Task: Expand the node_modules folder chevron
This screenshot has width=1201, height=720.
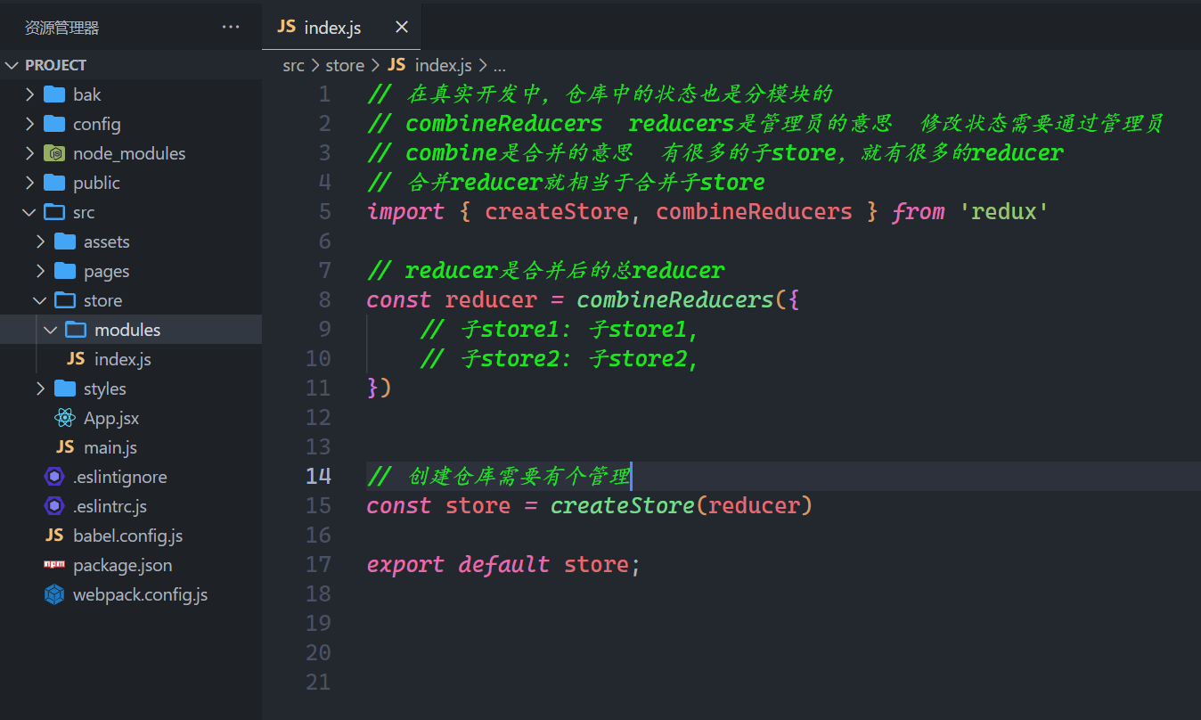Action: click(x=29, y=153)
